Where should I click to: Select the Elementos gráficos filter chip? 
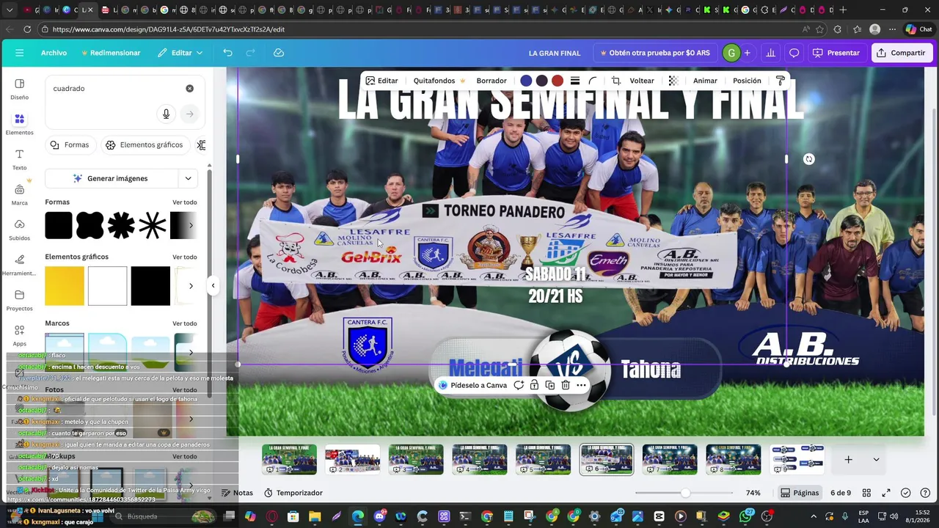click(x=144, y=144)
